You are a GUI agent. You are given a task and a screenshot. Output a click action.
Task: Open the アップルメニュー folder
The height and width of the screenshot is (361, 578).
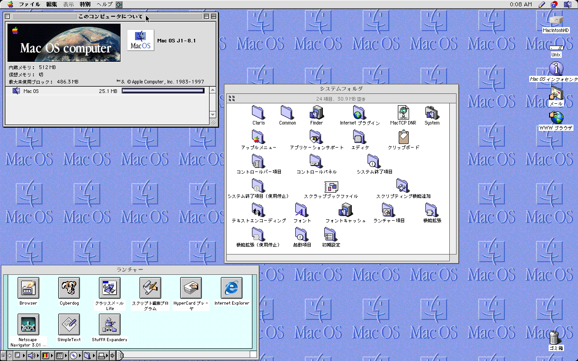[x=258, y=137]
